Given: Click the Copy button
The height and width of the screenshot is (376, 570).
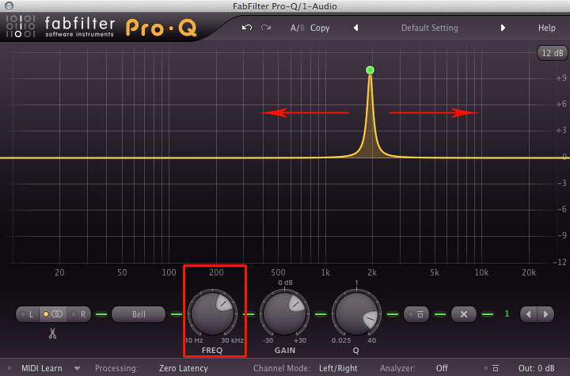Looking at the screenshot, I should coord(320,28).
